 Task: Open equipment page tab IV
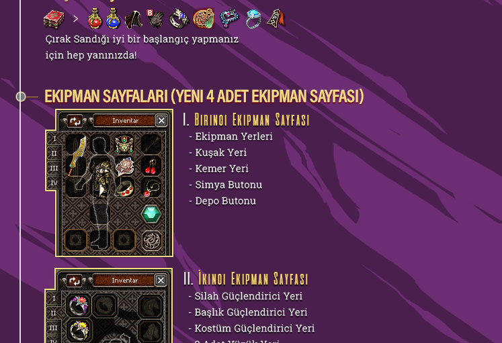54,183
